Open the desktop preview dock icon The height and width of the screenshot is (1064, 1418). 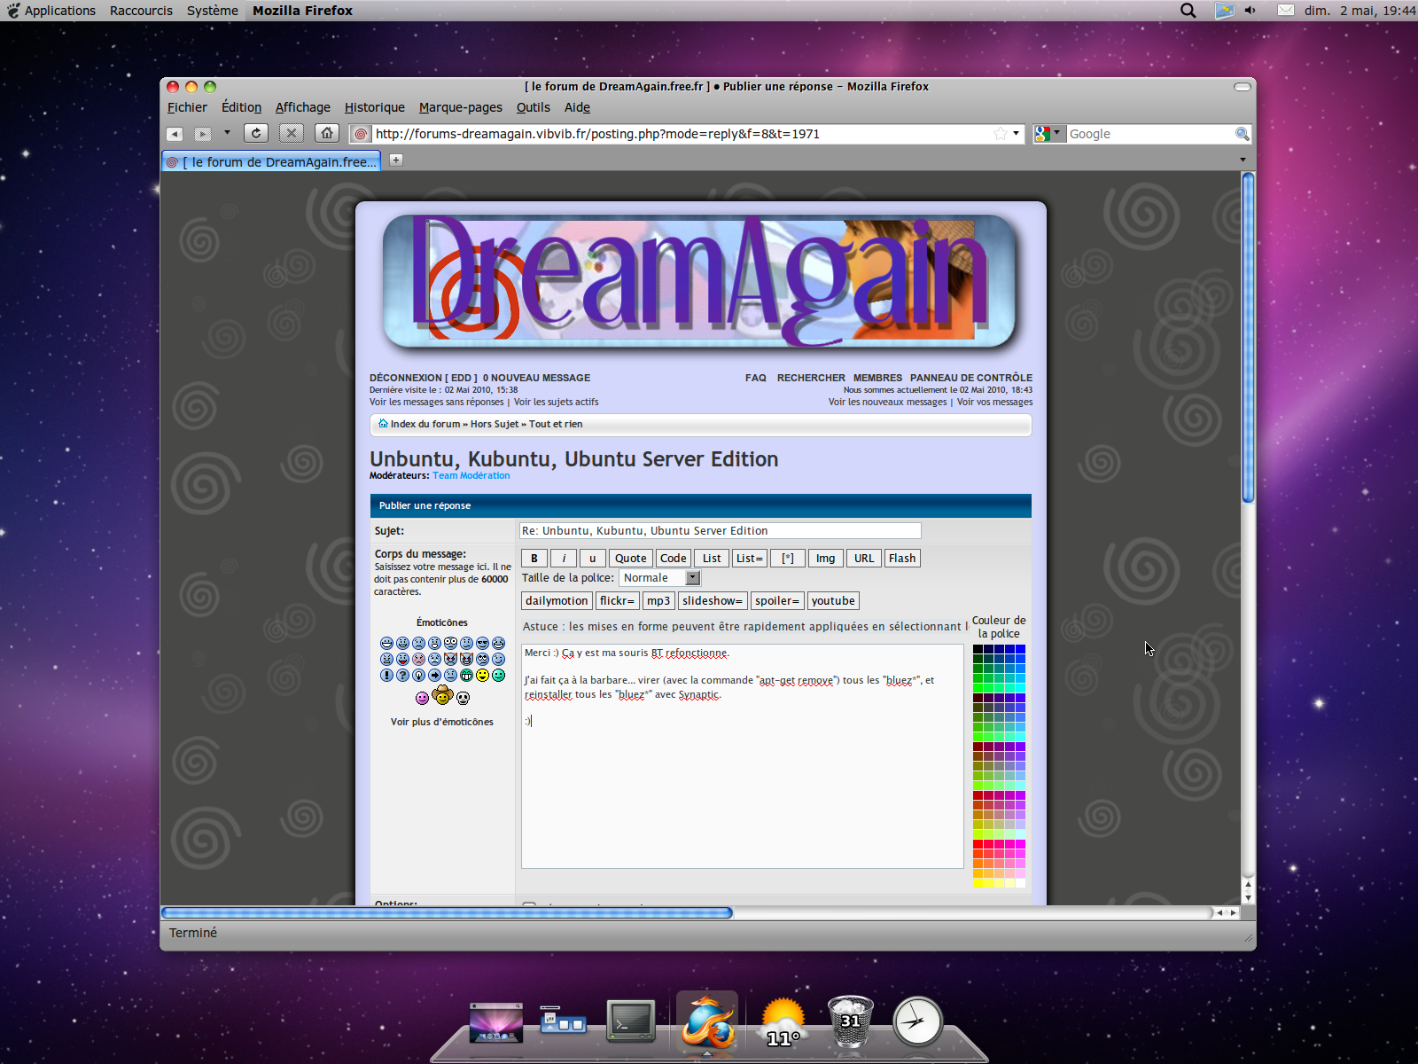495,1022
